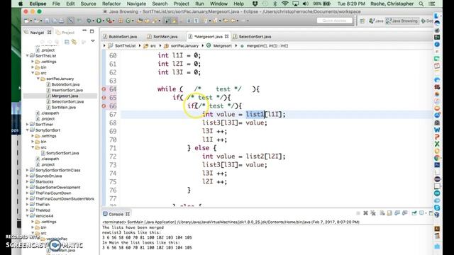Click the Mergesort class breadcrumb
Screen dimensions: 454x255
click(x=222, y=45)
